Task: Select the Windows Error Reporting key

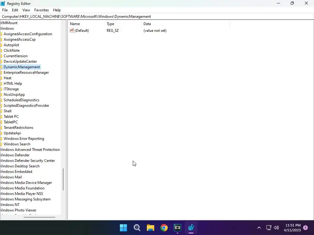Action: point(24,138)
